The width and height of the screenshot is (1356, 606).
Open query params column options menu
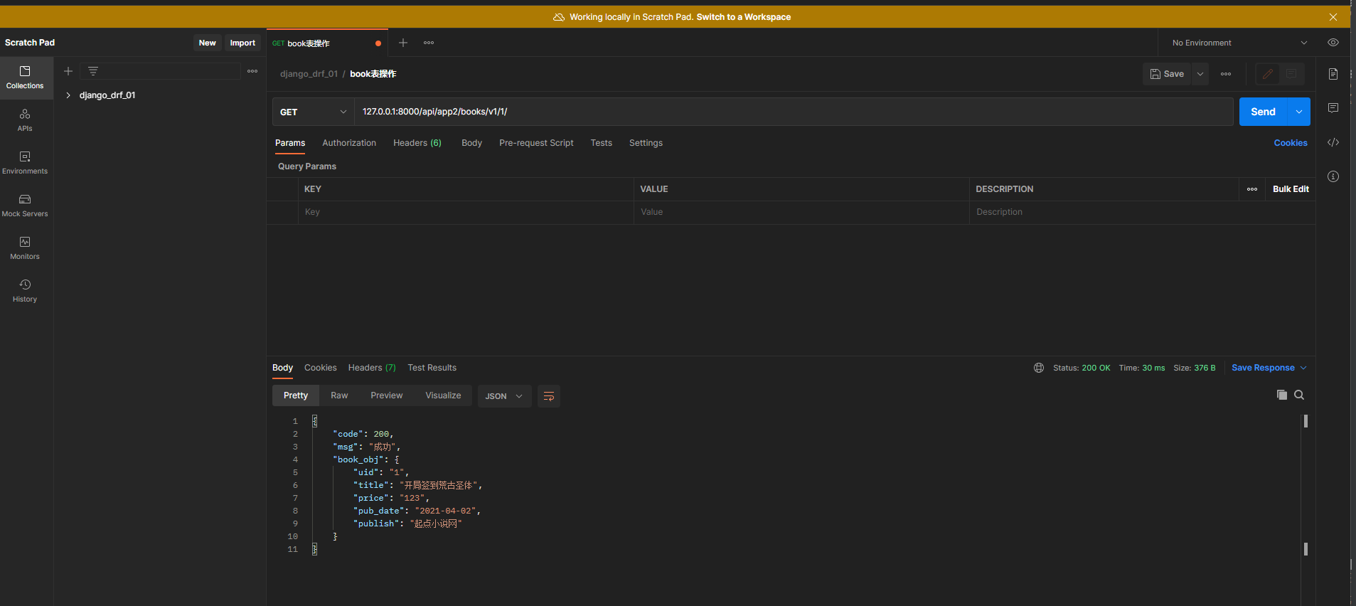pos(1252,189)
